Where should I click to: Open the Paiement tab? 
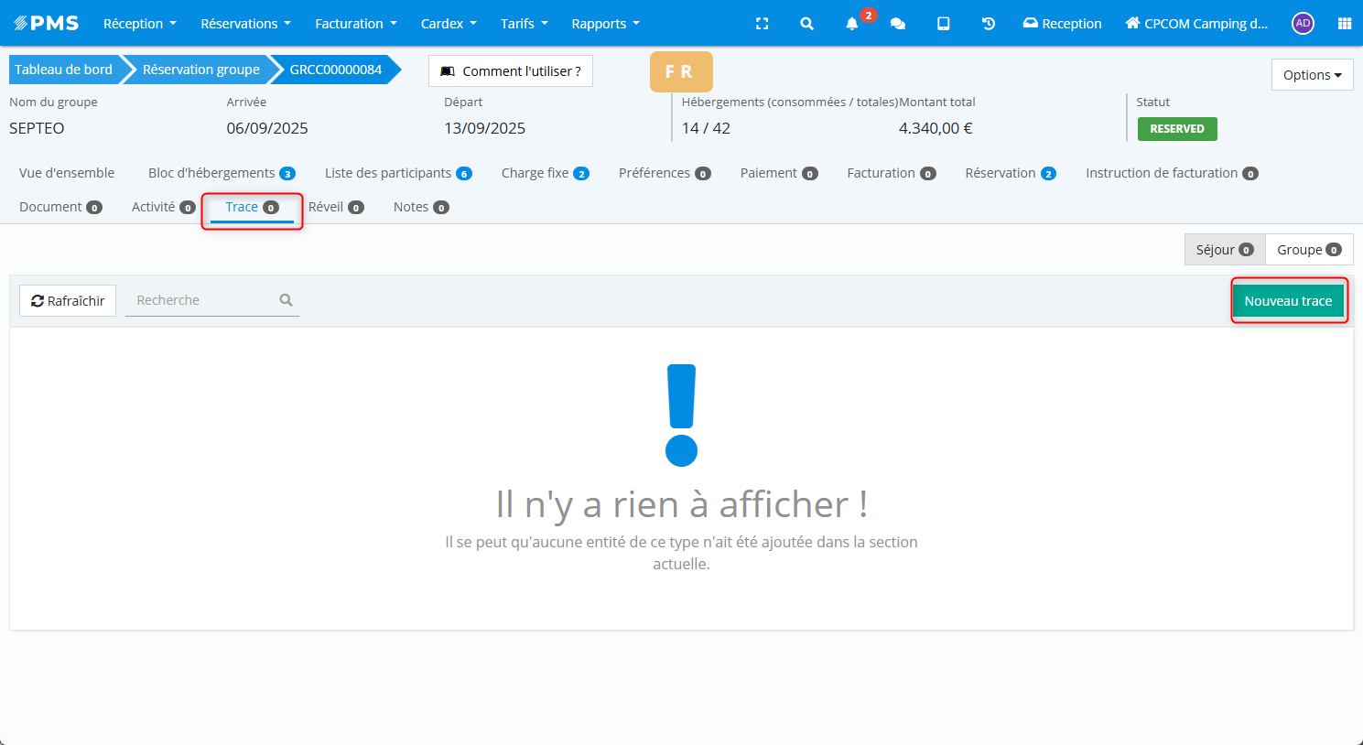tap(778, 173)
